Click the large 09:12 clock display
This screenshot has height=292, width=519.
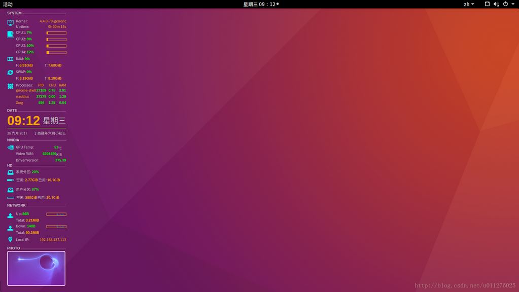tap(23, 121)
